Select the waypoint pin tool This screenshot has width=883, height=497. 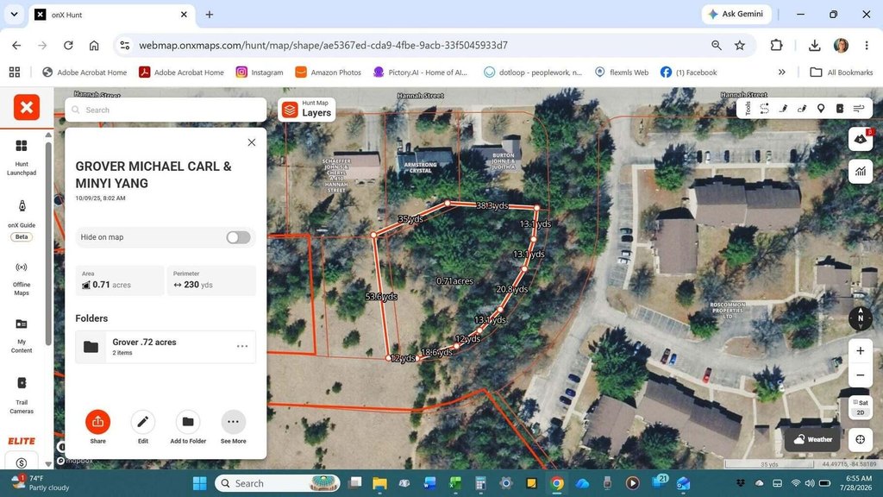821,109
